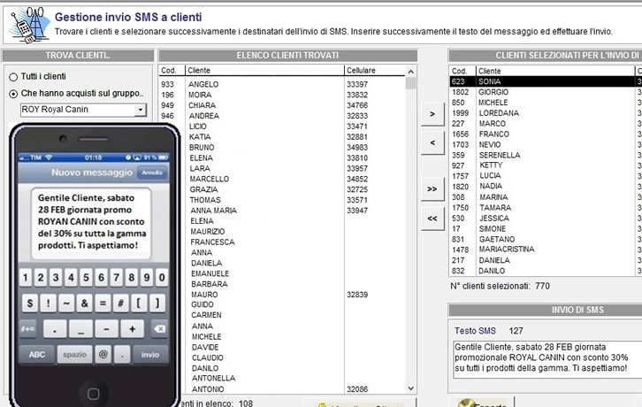Tap the phone message bubble text field
The height and width of the screenshot is (407, 642).
point(91,223)
